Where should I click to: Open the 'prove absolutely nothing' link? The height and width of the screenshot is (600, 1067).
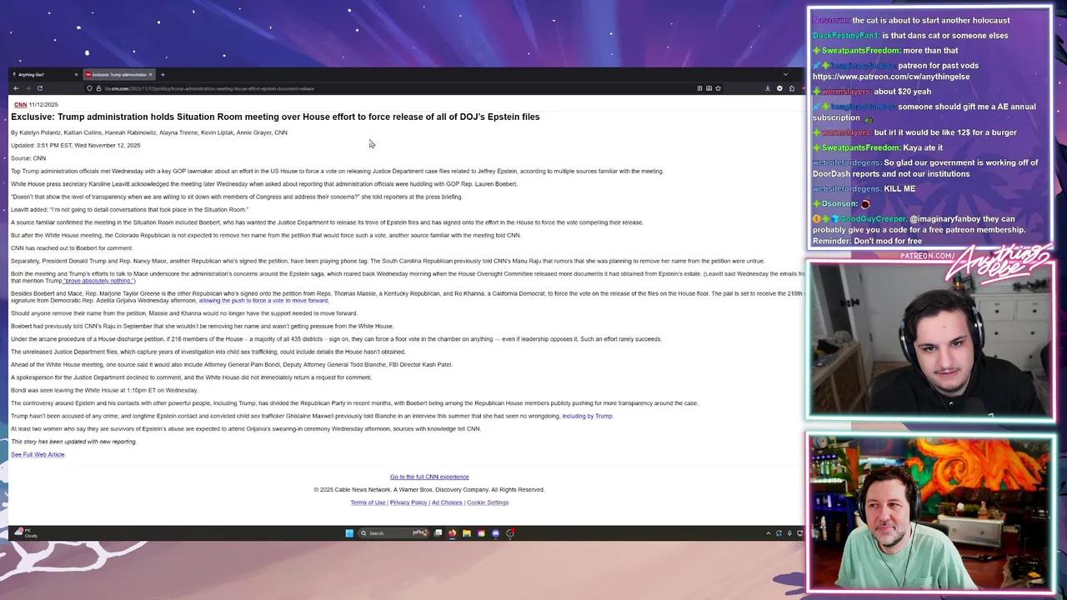[99, 281]
